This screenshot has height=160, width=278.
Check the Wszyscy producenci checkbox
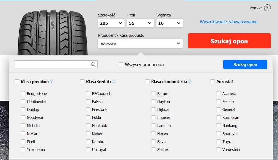(121, 64)
